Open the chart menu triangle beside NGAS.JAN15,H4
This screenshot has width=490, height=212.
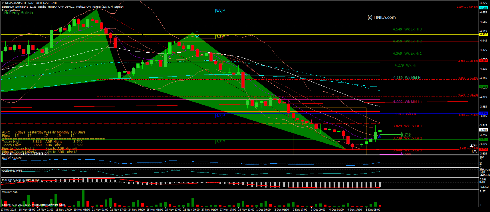pos(3,3)
